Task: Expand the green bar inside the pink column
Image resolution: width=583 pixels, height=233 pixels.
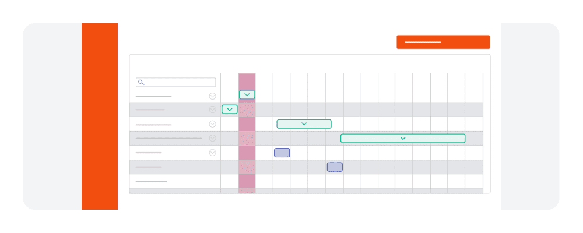Action: tap(247, 94)
